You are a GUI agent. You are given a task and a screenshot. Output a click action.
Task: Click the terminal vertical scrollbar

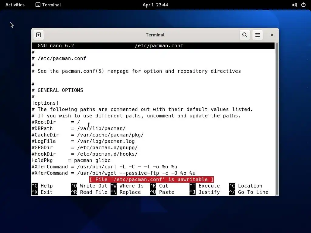click(277, 119)
